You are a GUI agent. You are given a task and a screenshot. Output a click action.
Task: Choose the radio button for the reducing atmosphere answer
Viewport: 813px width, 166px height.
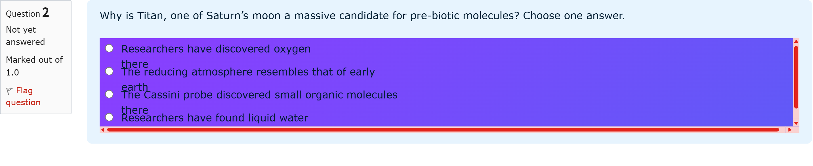coord(109,71)
